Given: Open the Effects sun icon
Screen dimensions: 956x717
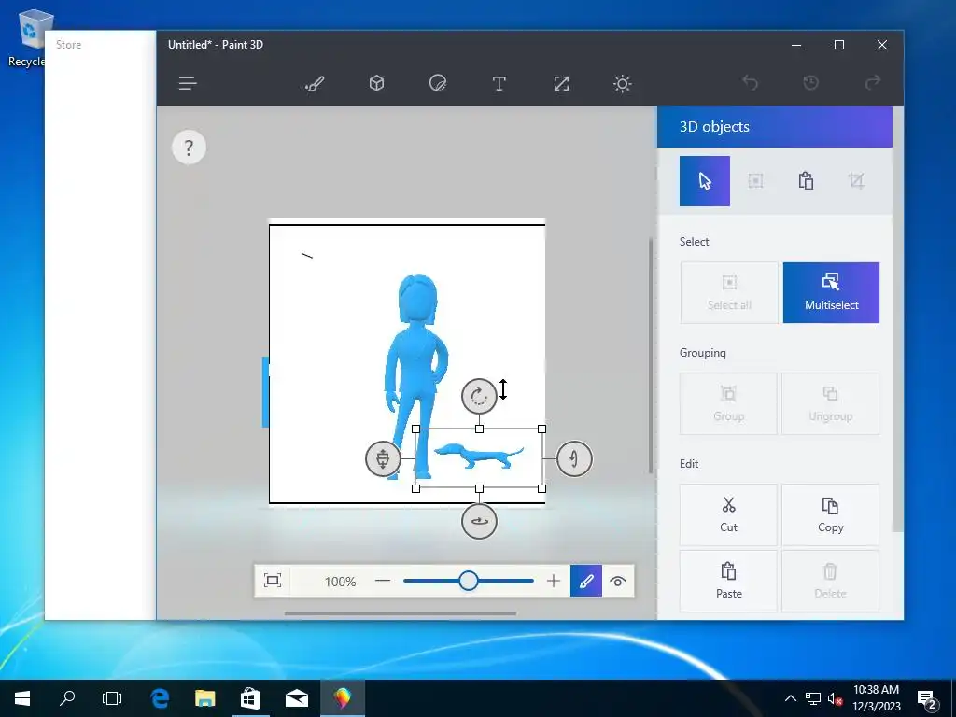Looking at the screenshot, I should 622,83.
